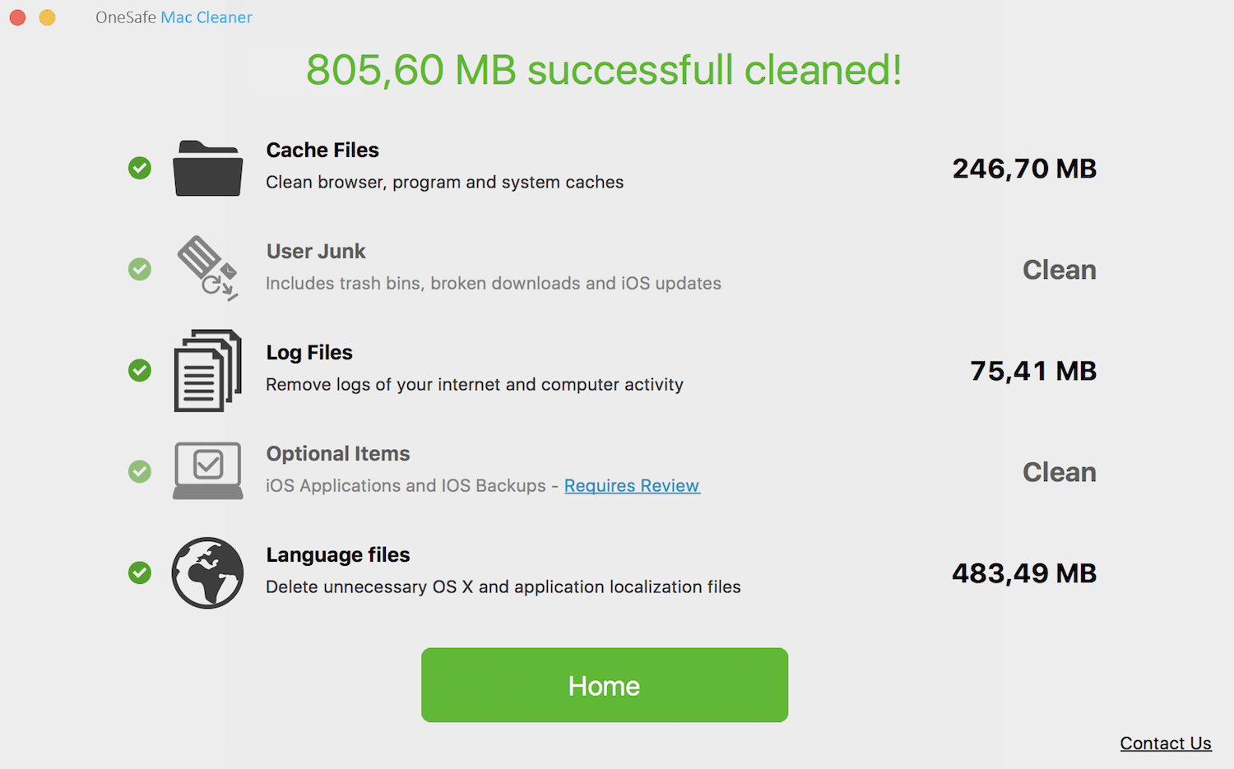Click the 246,70 MB cache size value
Viewport: 1234px width, 769px height.
(1024, 169)
